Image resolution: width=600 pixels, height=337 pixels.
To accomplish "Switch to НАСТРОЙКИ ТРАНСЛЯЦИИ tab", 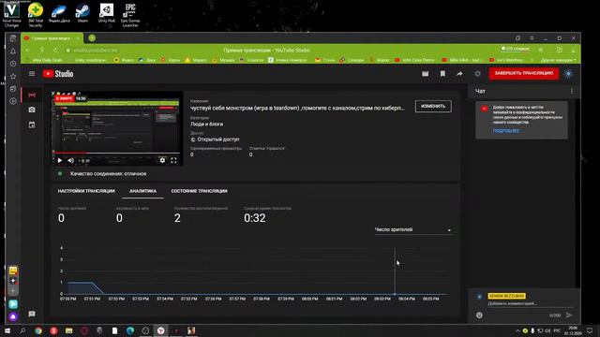I will point(86,191).
